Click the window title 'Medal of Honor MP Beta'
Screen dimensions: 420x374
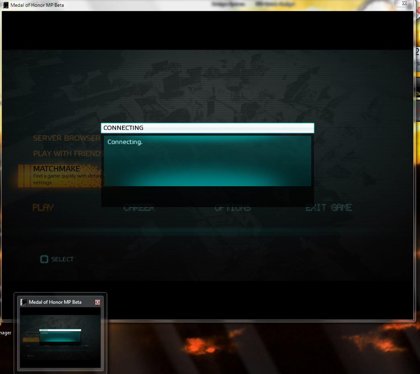click(37, 5)
